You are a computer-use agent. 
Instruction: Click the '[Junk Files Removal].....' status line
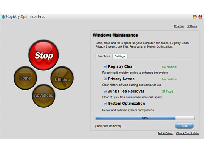click(x=110, y=126)
